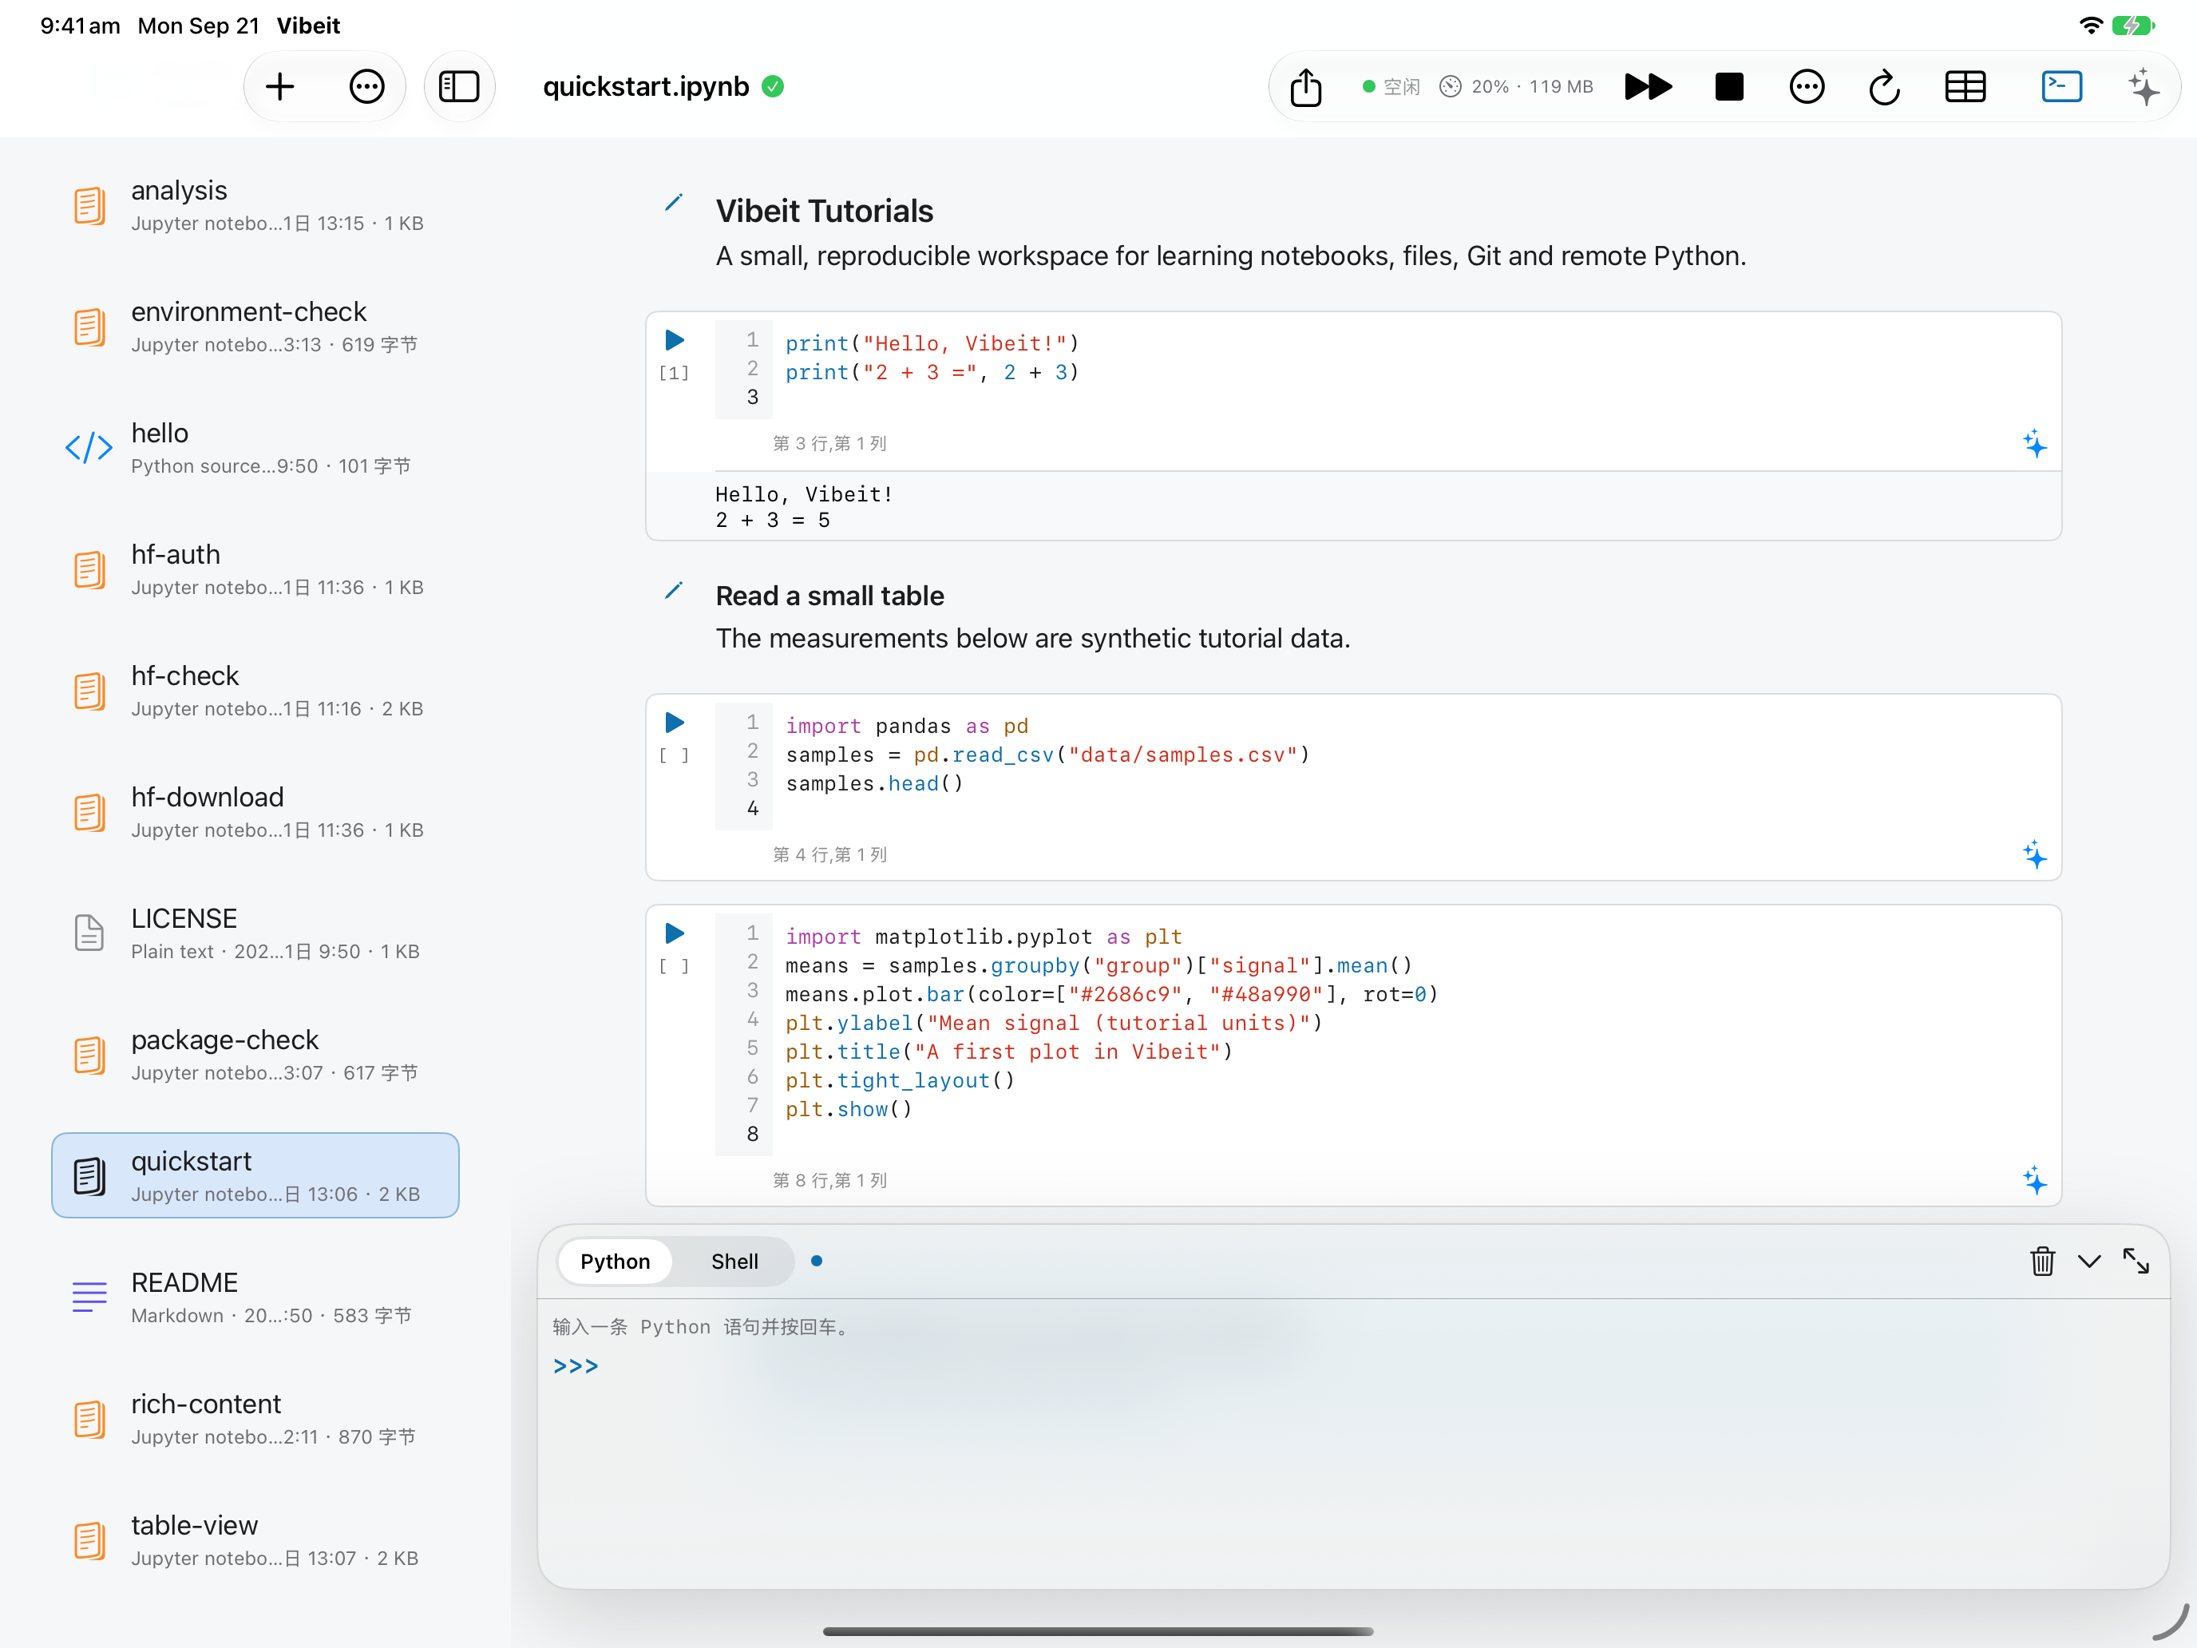Click the Wi-Fi icon in the status bar

click(x=2091, y=26)
